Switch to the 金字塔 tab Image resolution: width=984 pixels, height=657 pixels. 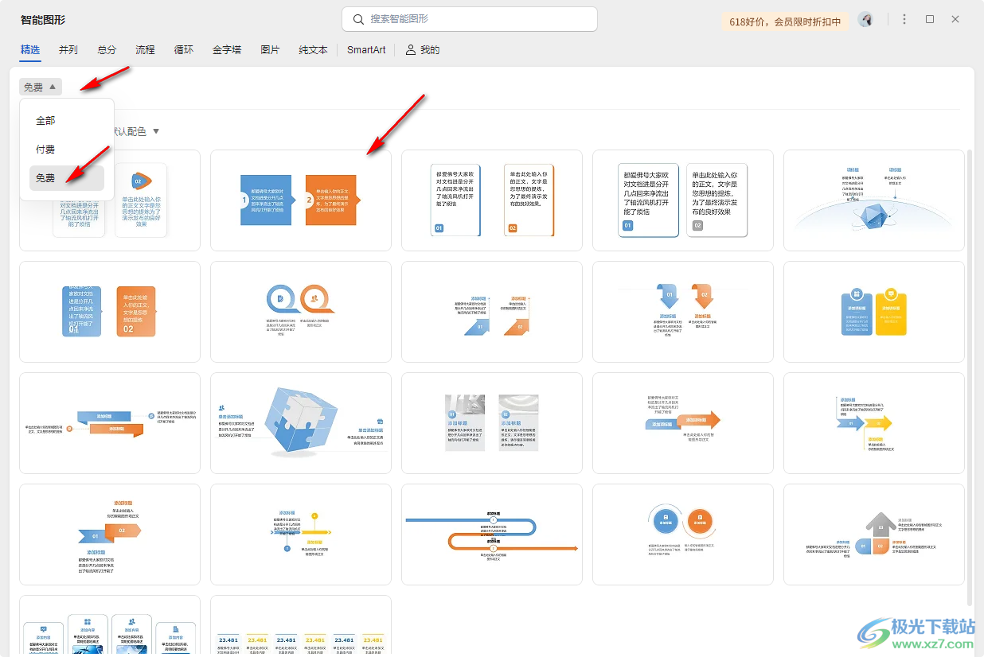[x=227, y=49]
